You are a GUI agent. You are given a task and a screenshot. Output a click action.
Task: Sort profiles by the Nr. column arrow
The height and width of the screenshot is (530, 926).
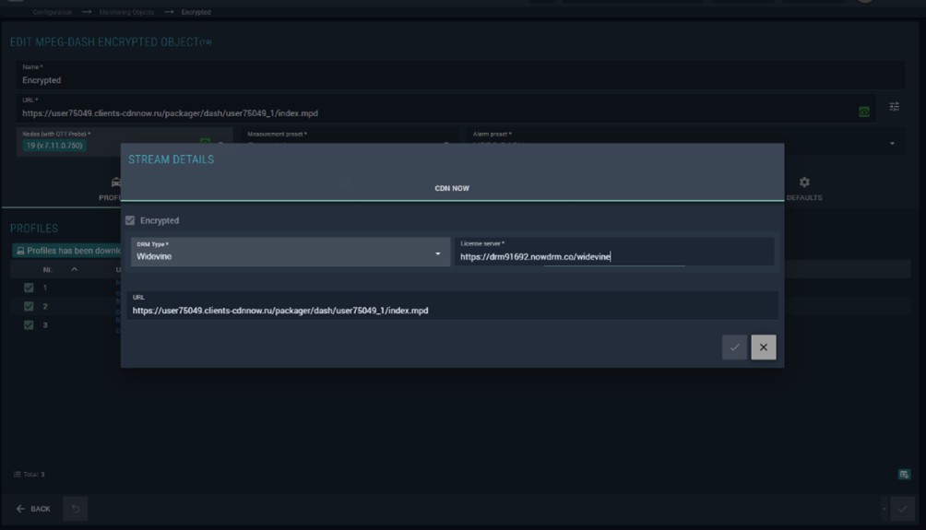(74, 269)
